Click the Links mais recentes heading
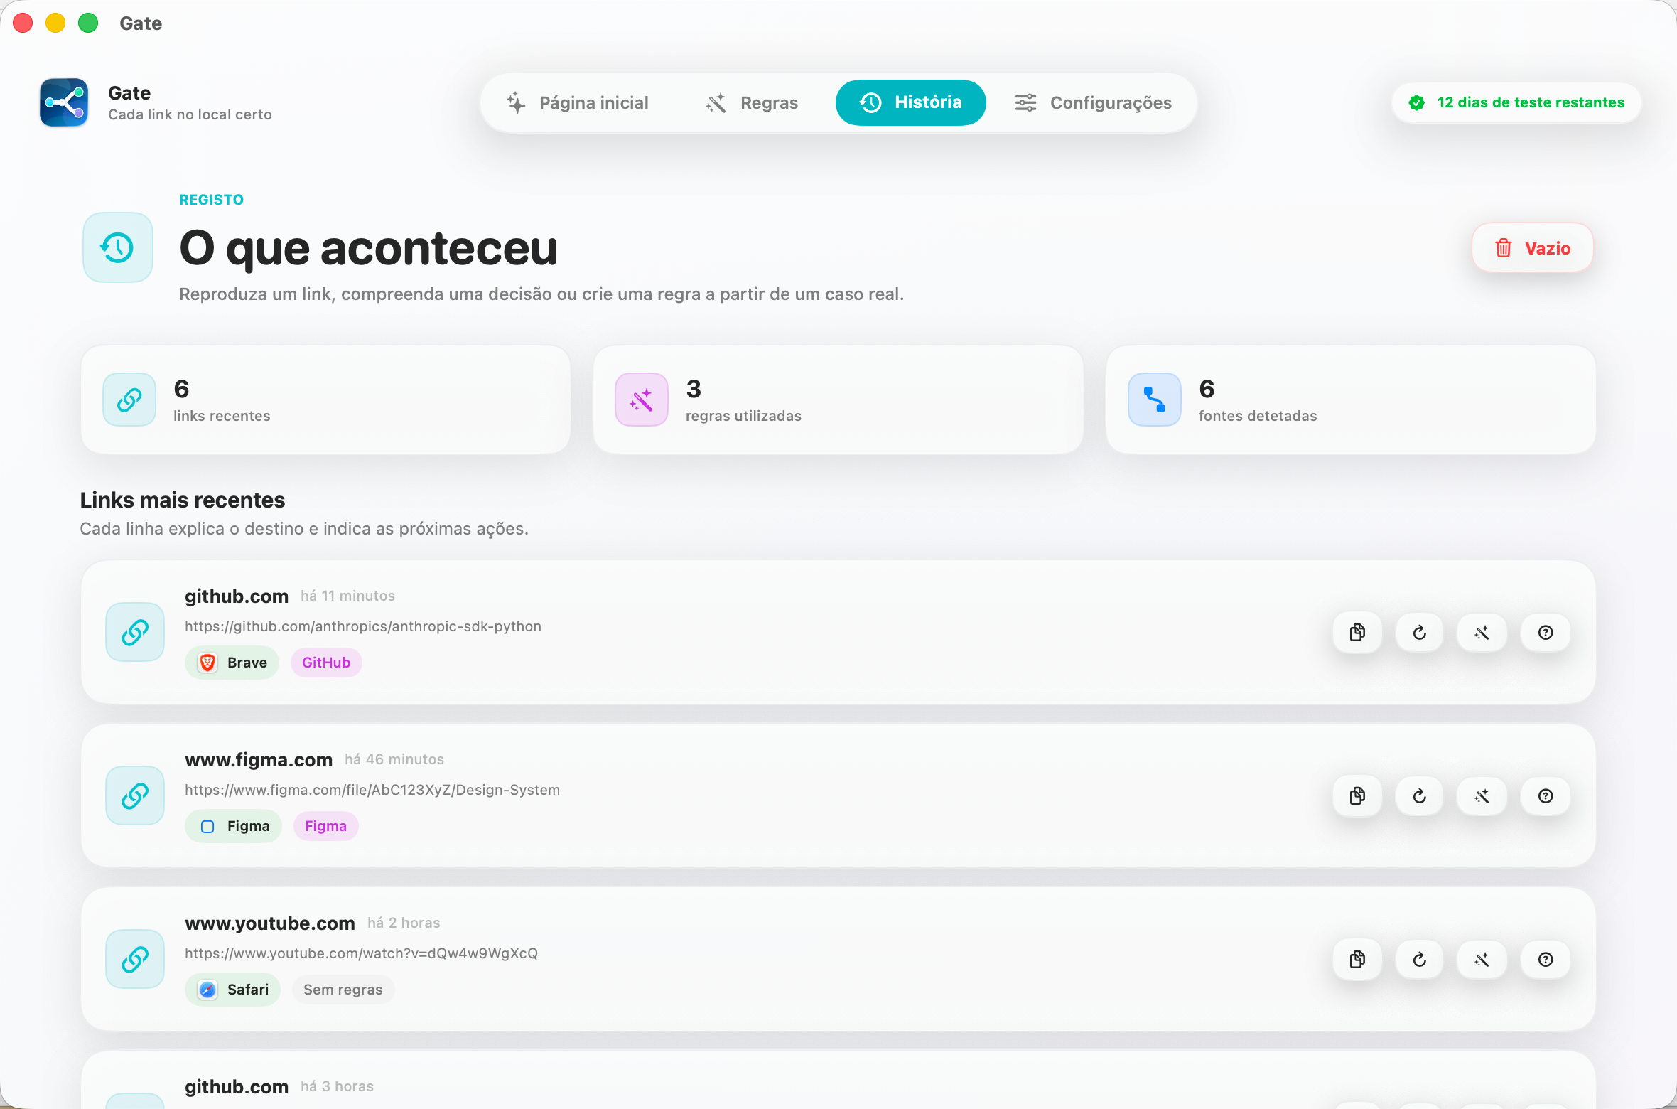Viewport: 1677px width, 1109px height. (183, 500)
